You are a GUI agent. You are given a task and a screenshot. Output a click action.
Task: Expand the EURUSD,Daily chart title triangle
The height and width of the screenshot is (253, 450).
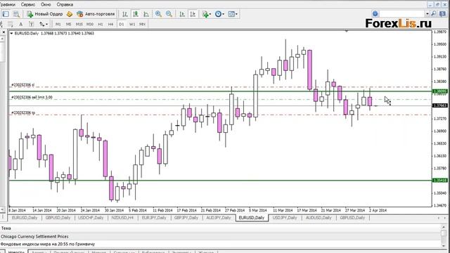coord(11,33)
